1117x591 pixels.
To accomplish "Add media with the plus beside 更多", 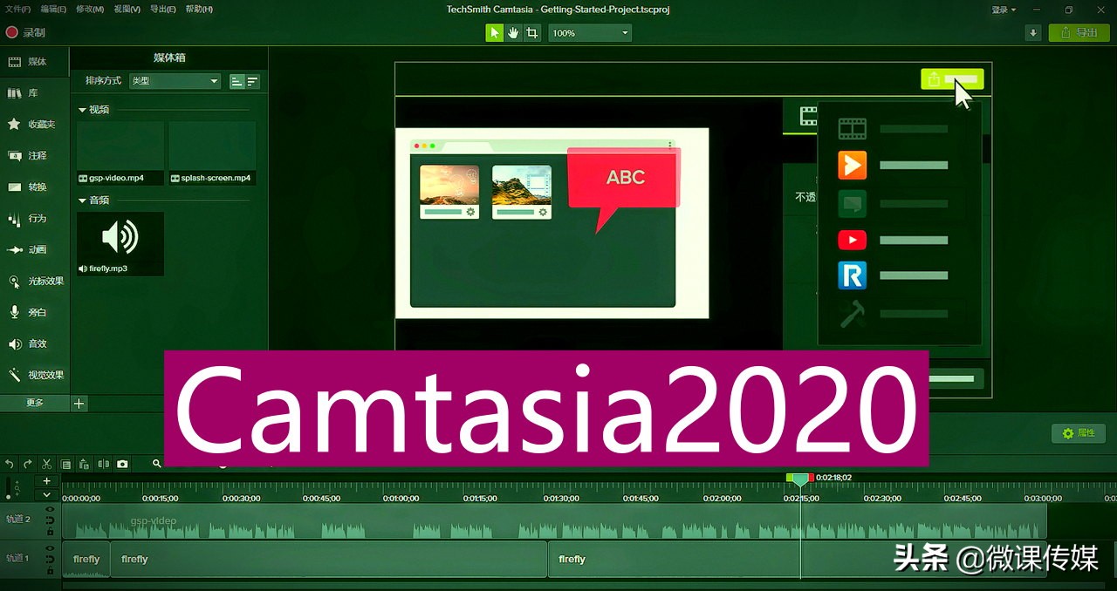I will 79,403.
